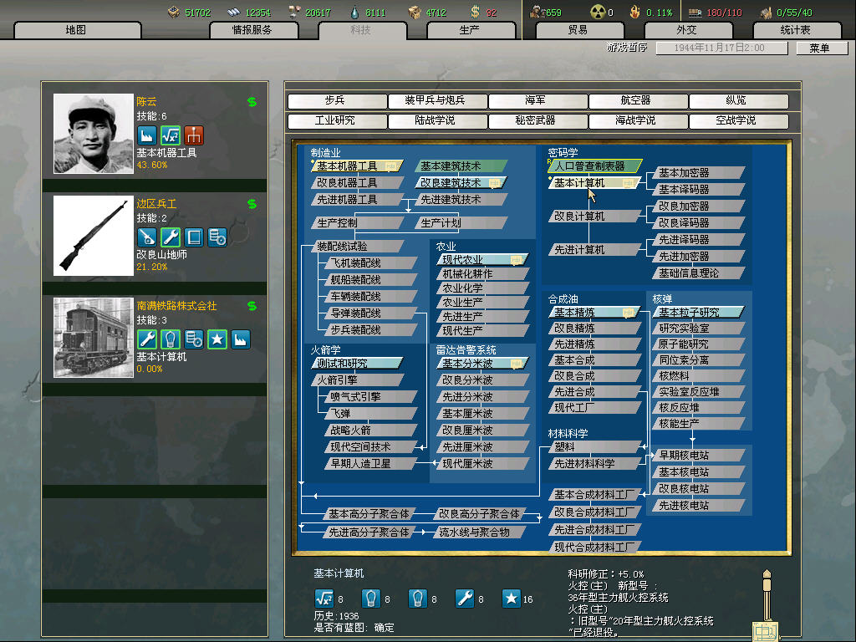The width and height of the screenshot is (856, 642).
Task: Click the 菜单 button
Action: (819, 48)
